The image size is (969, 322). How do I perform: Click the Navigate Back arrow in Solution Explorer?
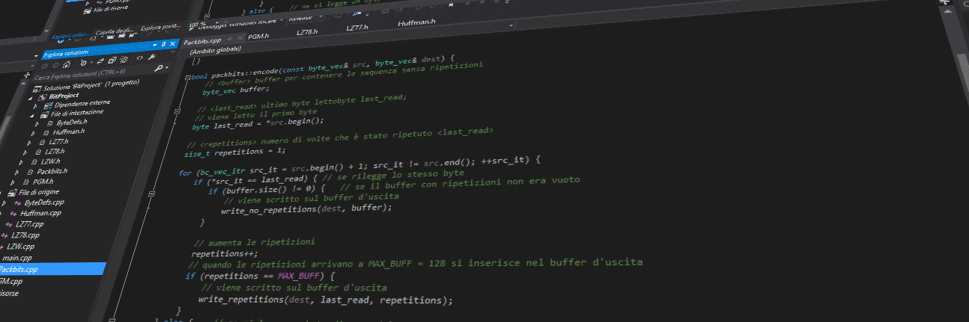[44, 66]
